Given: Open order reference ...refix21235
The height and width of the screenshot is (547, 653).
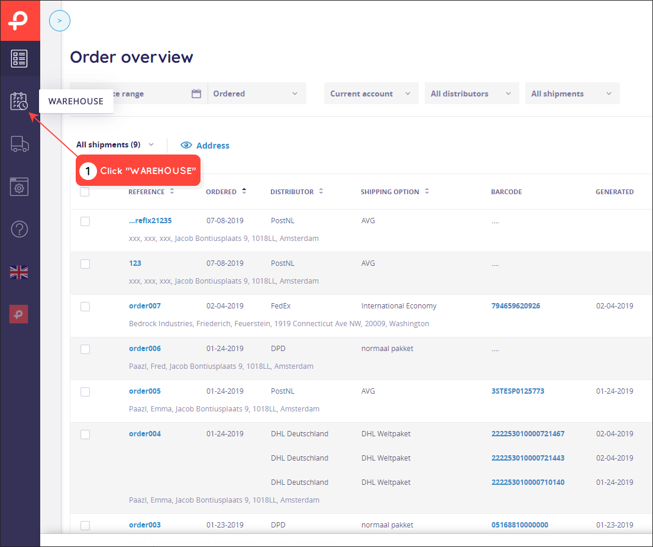Looking at the screenshot, I should coord(150,221).
